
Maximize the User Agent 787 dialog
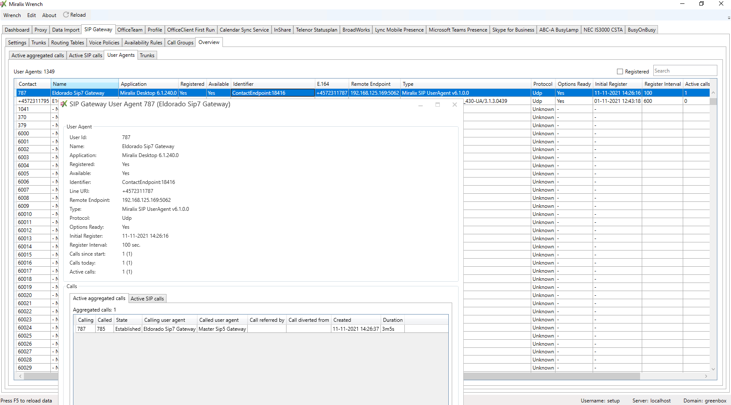click(438, 105)
